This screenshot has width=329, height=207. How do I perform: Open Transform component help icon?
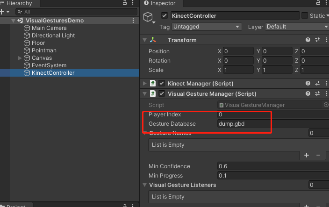(x=308, y=40)
